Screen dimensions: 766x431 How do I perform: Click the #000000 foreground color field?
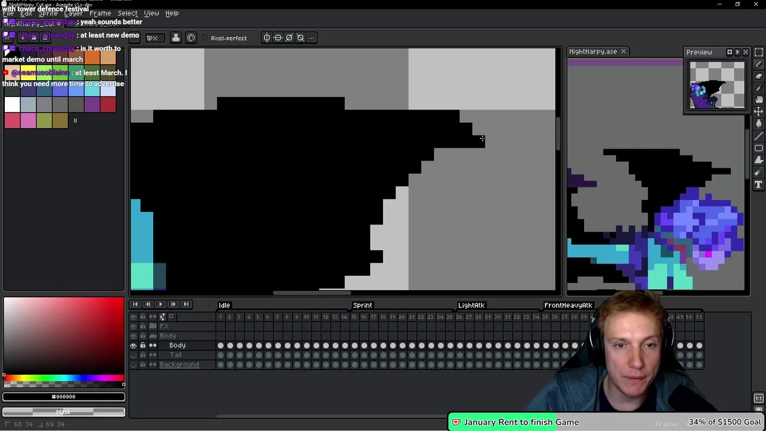63,397
